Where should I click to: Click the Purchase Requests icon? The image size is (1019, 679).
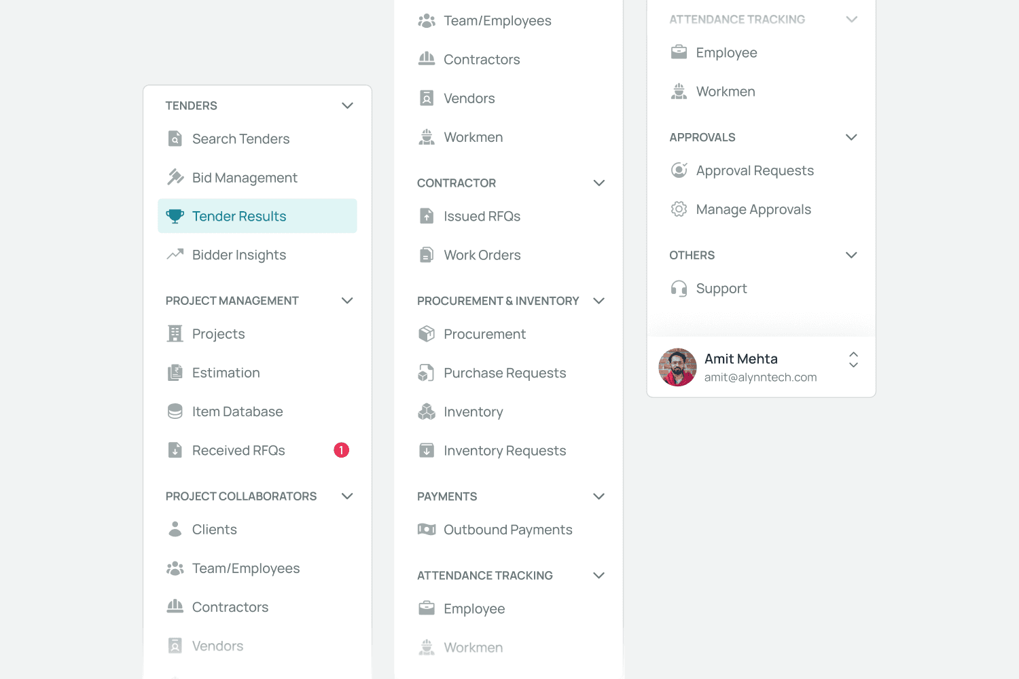click(427, 372)
